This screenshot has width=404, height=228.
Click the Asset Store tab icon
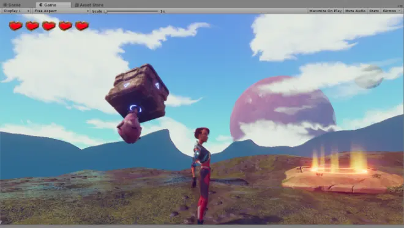tap(77, 5)
